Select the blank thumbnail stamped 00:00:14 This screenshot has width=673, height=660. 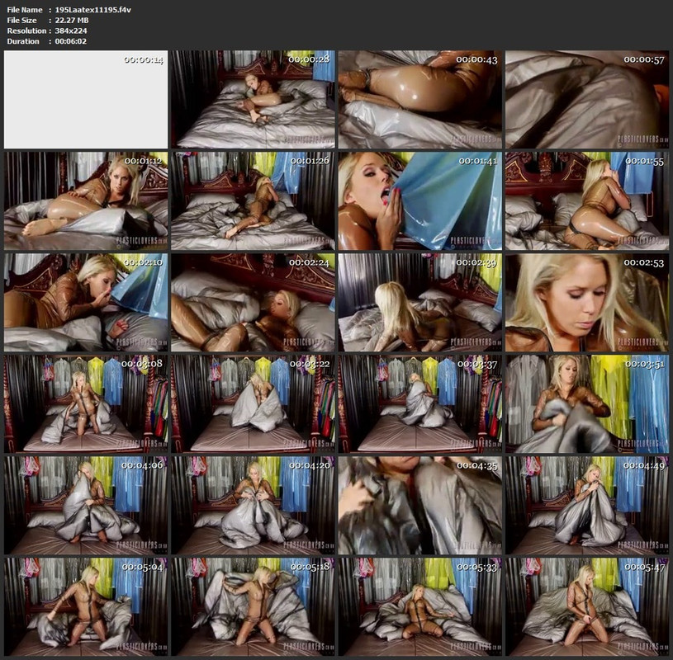tap(86, 100)
